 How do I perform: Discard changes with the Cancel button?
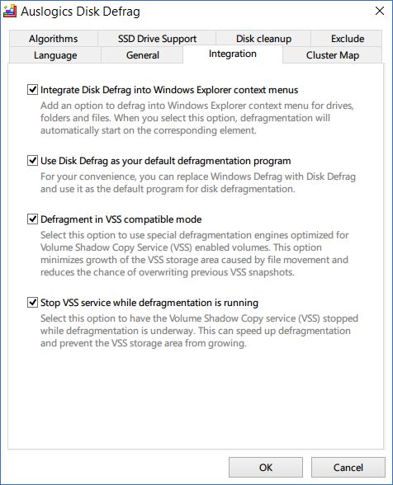348,467
